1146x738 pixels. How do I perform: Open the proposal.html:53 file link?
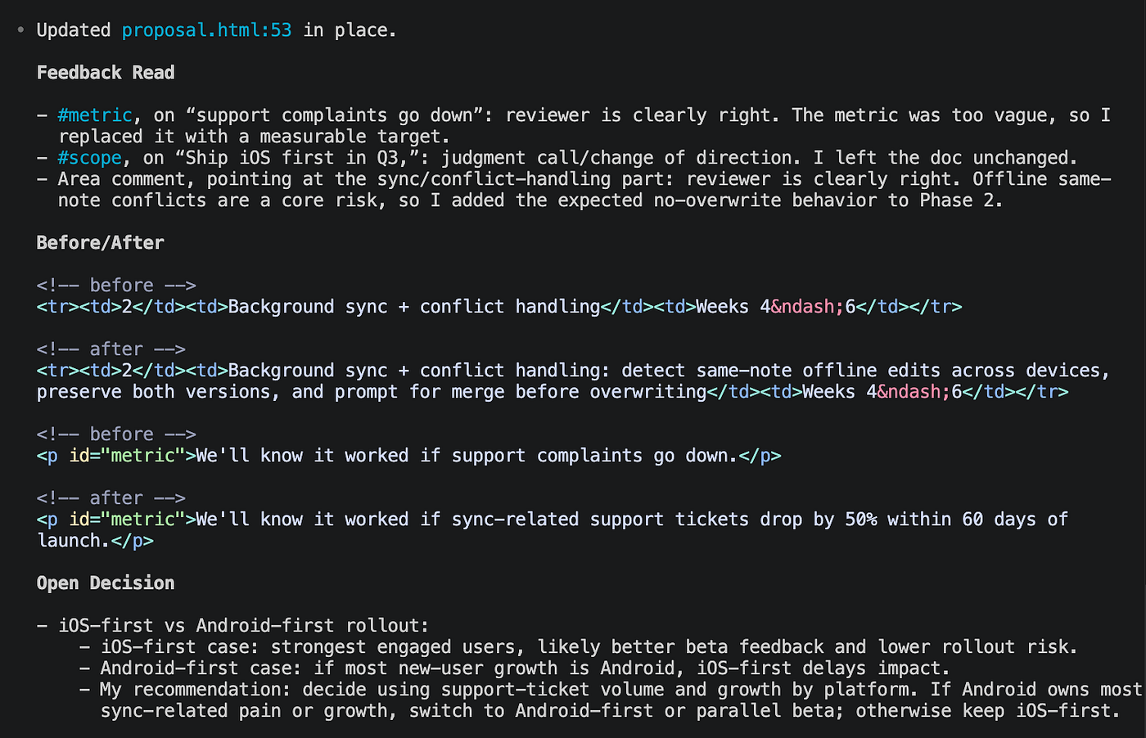(206, 30)
